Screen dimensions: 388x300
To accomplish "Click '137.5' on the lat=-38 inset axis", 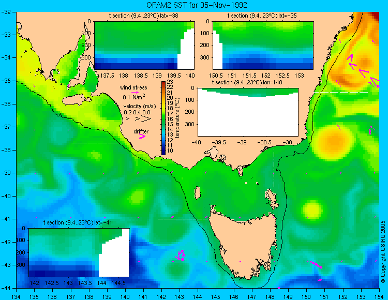I will pos(108,76).
